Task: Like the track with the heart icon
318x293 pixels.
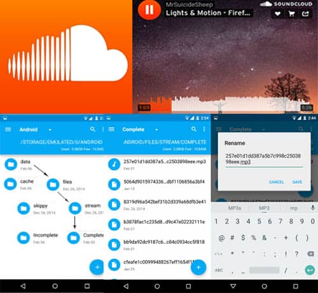Action: tap(278, 14)
